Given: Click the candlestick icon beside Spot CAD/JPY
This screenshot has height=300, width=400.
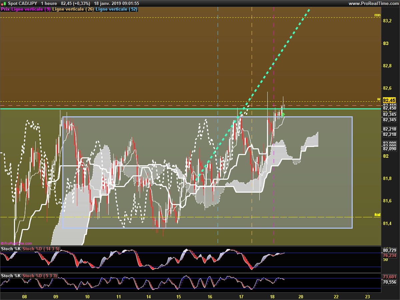Looking at the screenshot, I should pos(3,3).
